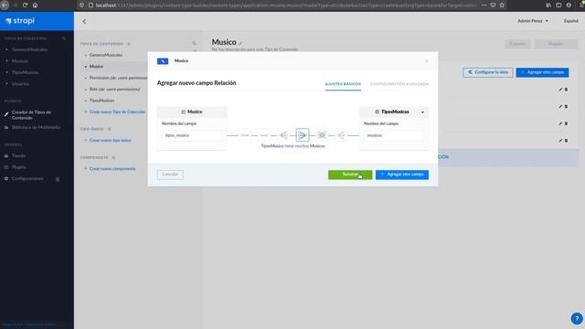Screen dimensions: 585x329
Task: Click delete icon on third field row
Action: [566, 123]
